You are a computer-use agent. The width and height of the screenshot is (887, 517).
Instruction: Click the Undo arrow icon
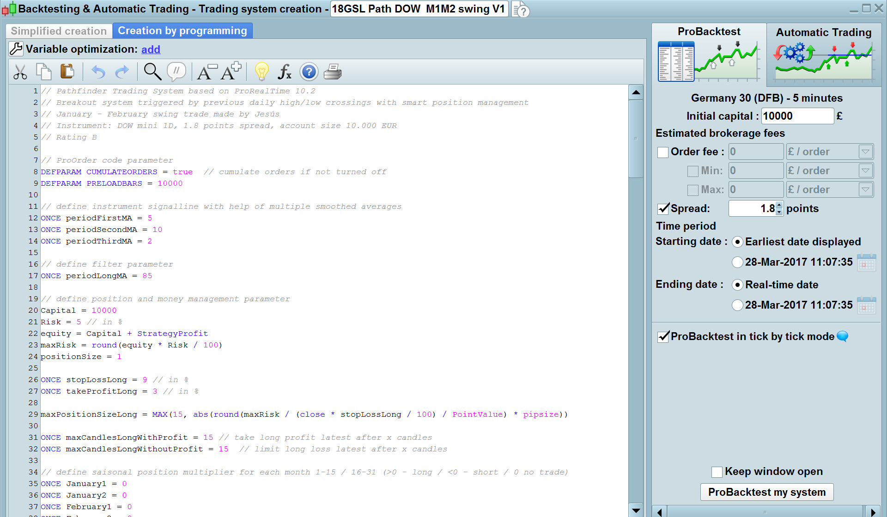(98, 72)
